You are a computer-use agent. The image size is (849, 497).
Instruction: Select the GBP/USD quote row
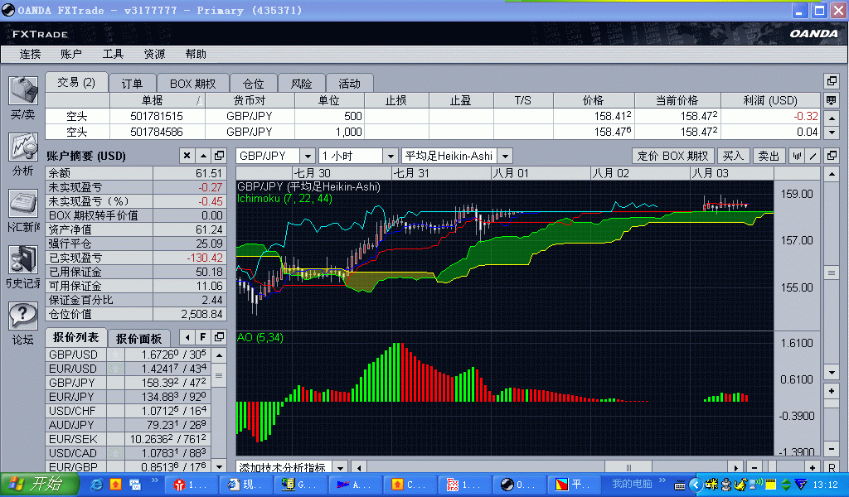click(129, 355)
